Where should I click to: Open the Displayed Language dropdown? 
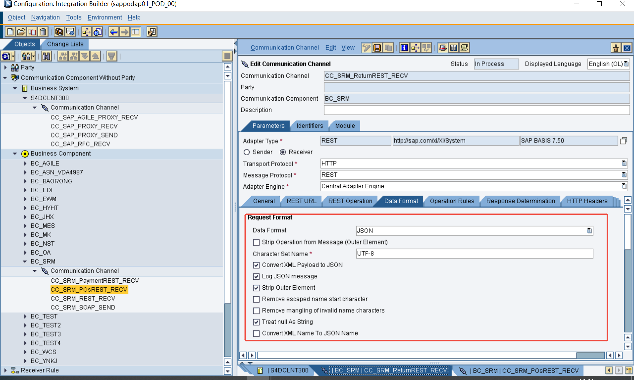point(626,64)
